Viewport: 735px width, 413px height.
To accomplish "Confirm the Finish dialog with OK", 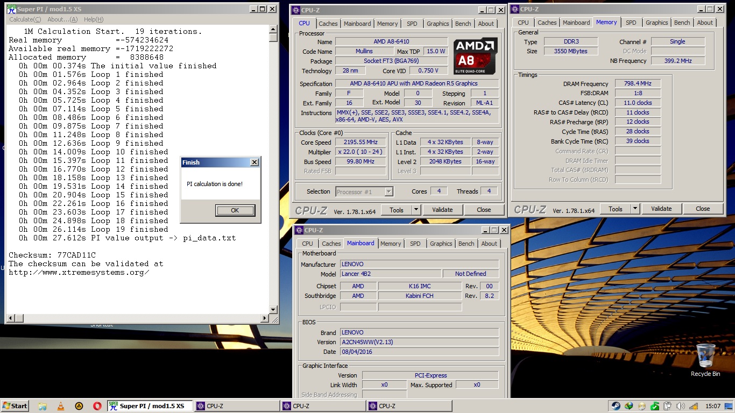I will [x=235, y=210].
